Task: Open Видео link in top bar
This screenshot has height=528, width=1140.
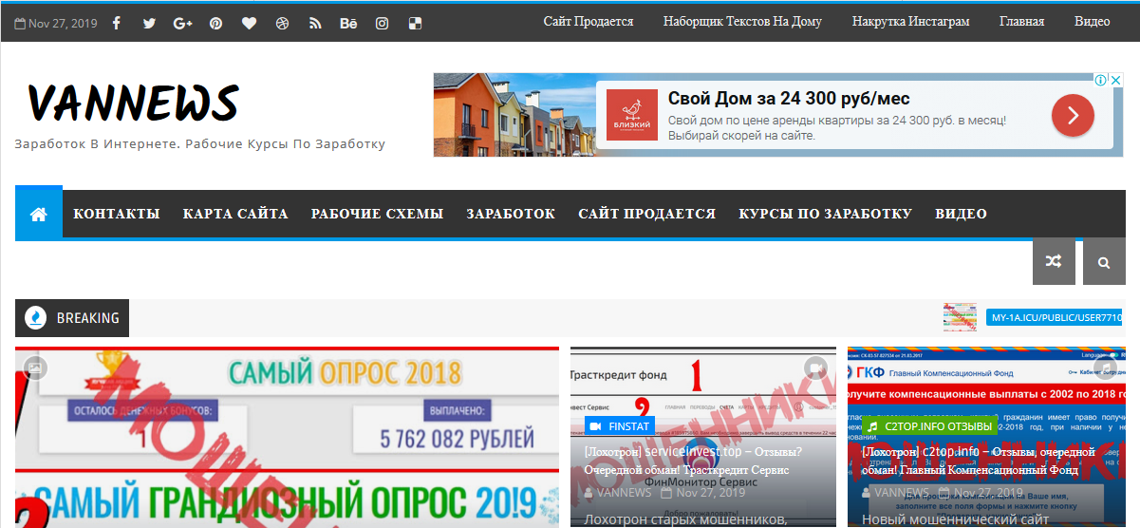Action: pos(1092,21)
